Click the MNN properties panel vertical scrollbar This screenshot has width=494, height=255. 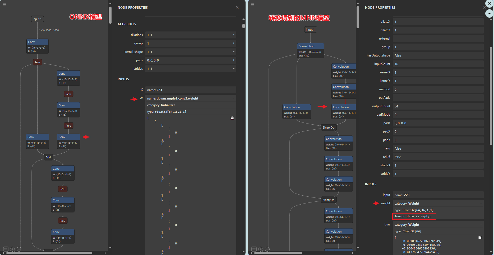(x=491, y=96)
